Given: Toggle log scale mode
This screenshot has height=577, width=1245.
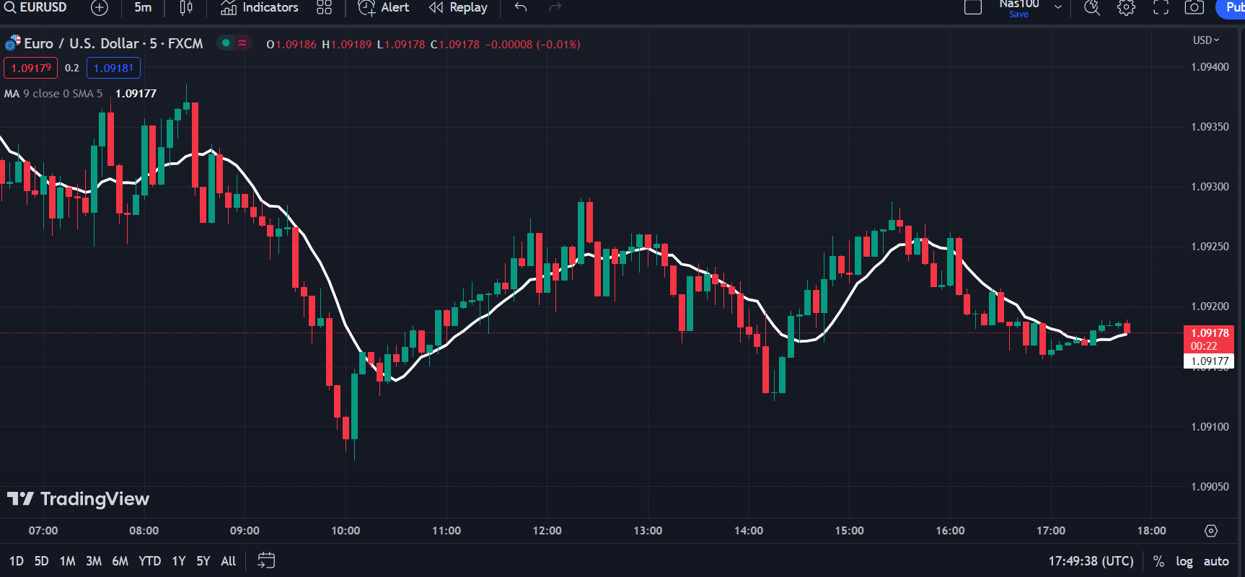Looking at the screenshot, I should click(1184, 561).
